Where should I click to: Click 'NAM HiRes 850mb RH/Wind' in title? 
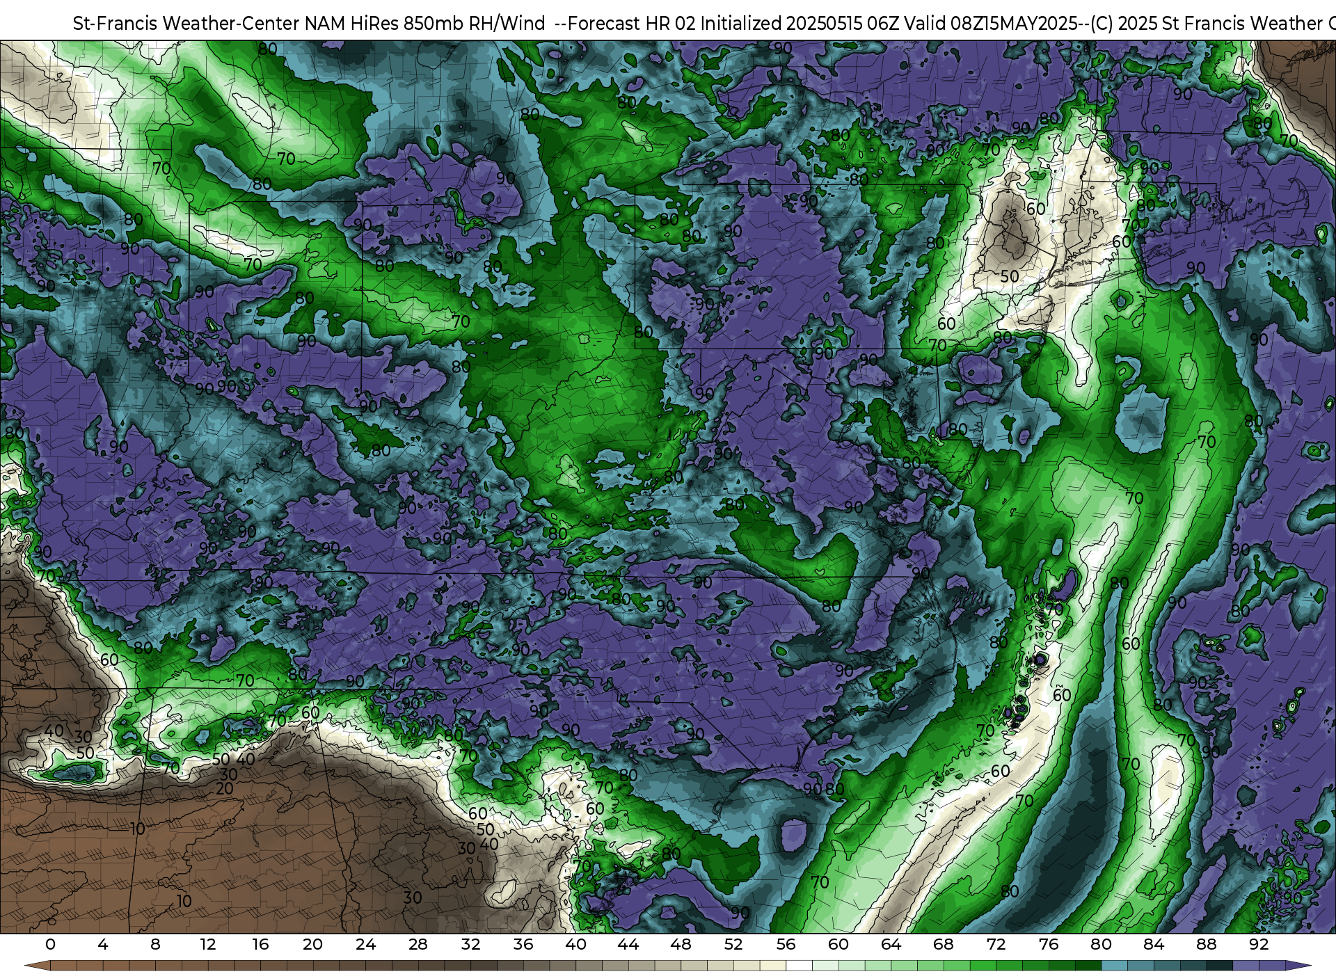(425, 24)
